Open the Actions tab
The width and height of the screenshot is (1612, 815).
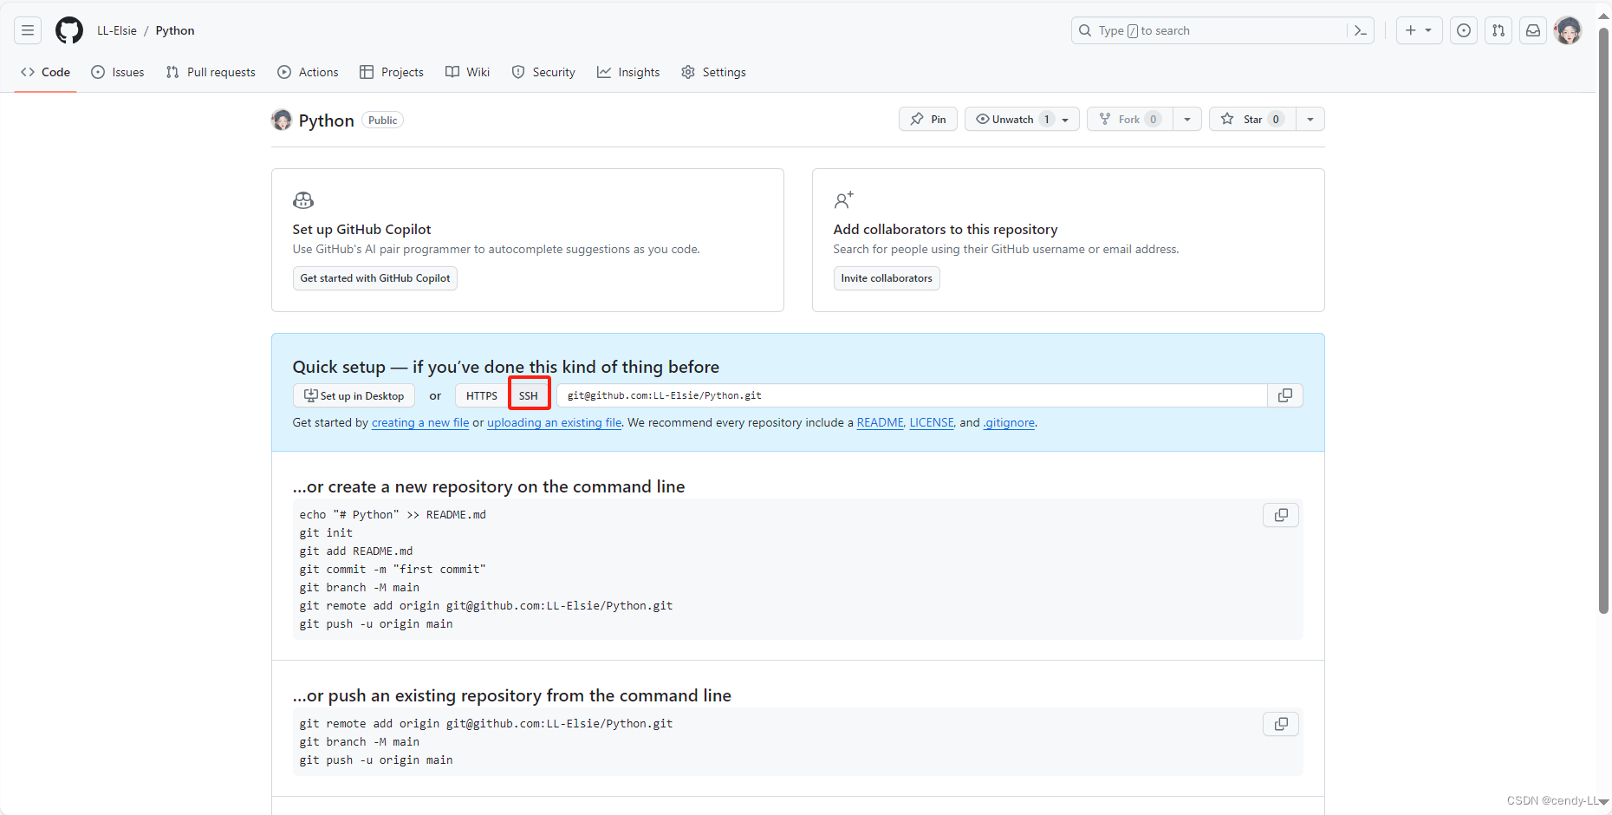[x=308, y=72]
